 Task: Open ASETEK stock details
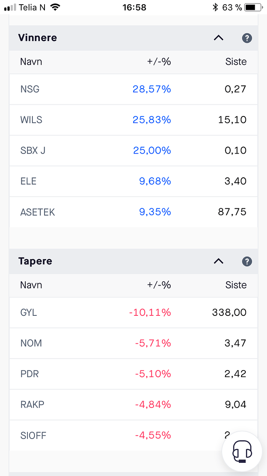pyautogui.click(x=38, y=212)
